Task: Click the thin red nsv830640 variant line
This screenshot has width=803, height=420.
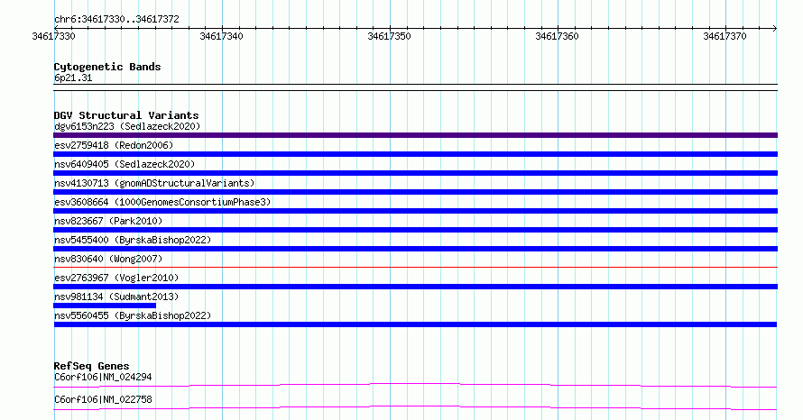Action: pos(415,267)
